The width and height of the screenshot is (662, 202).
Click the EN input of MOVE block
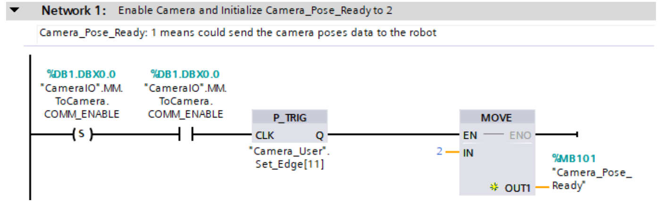471,135
